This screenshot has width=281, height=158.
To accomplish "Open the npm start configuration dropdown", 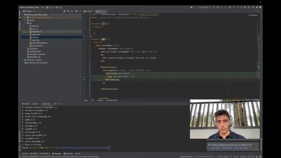I will coord(204,7).
